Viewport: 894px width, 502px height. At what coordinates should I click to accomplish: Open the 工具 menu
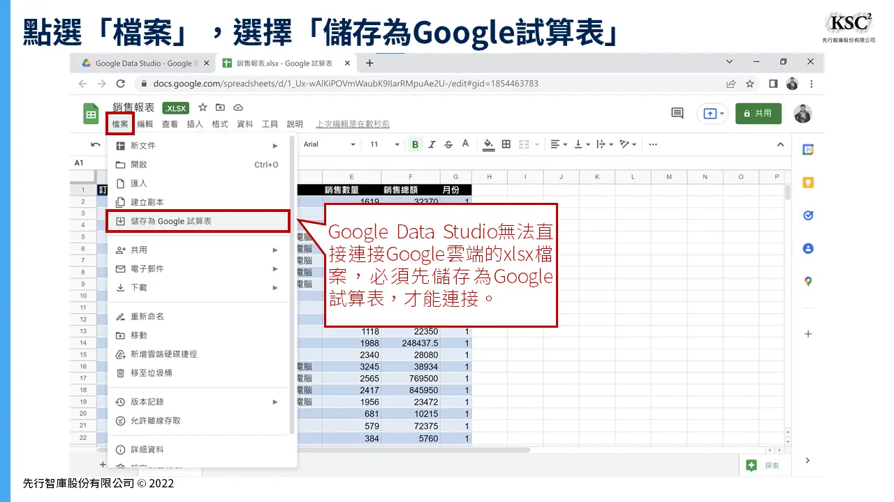270,124
